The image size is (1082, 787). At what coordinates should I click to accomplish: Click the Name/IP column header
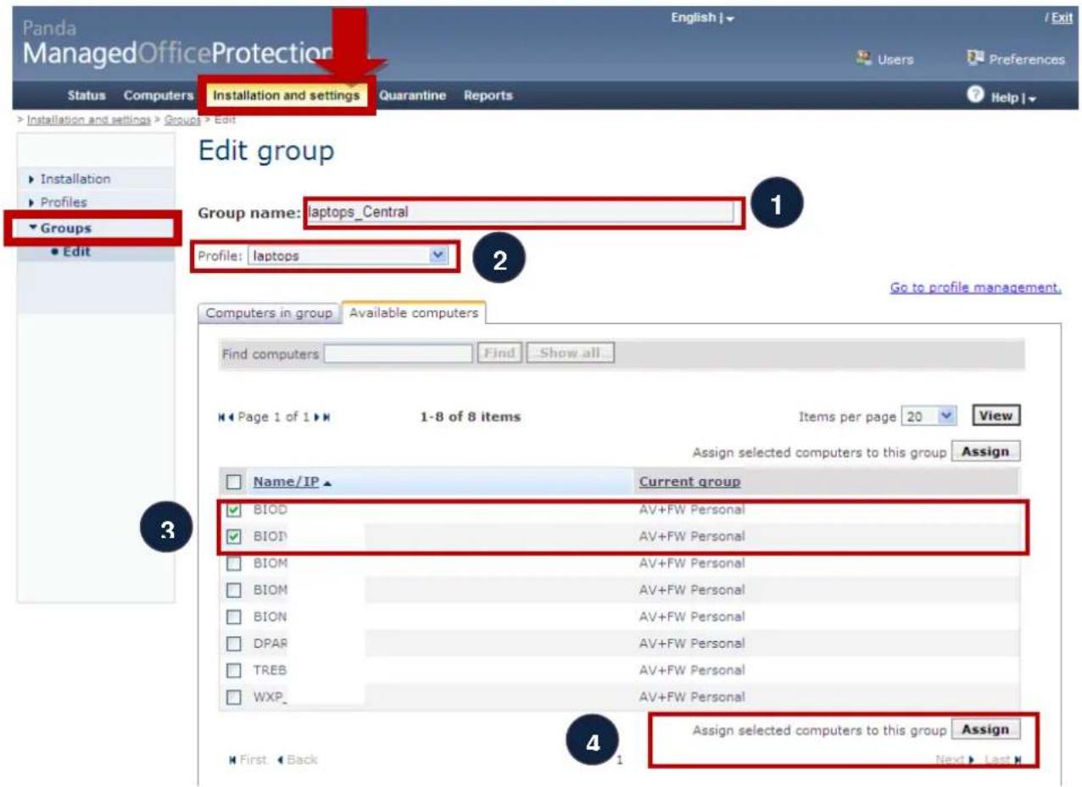coord(286,482)
